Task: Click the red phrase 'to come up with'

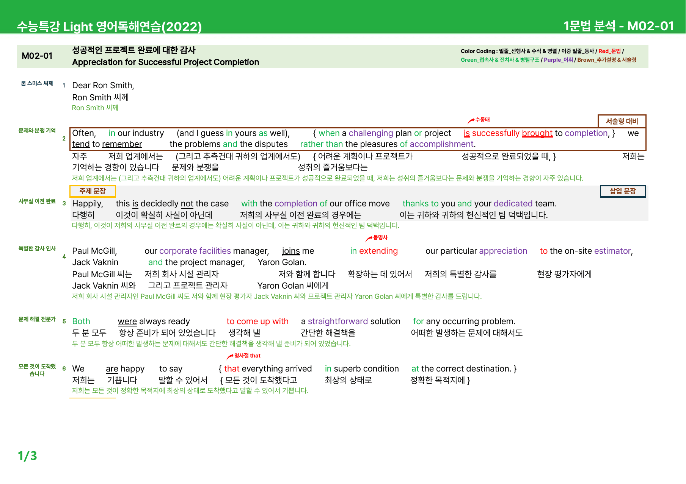Action: pos(257,322)
